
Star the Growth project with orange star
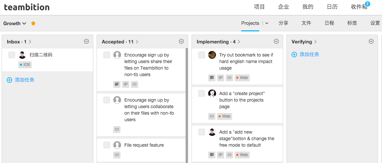(x=33, y=23)
